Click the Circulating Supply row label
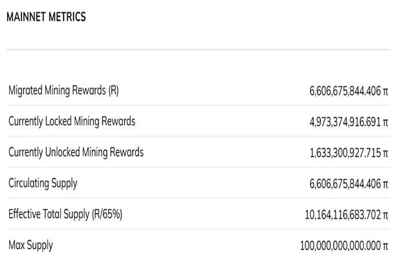Screen dimensions: 394x262 (43, 183)
